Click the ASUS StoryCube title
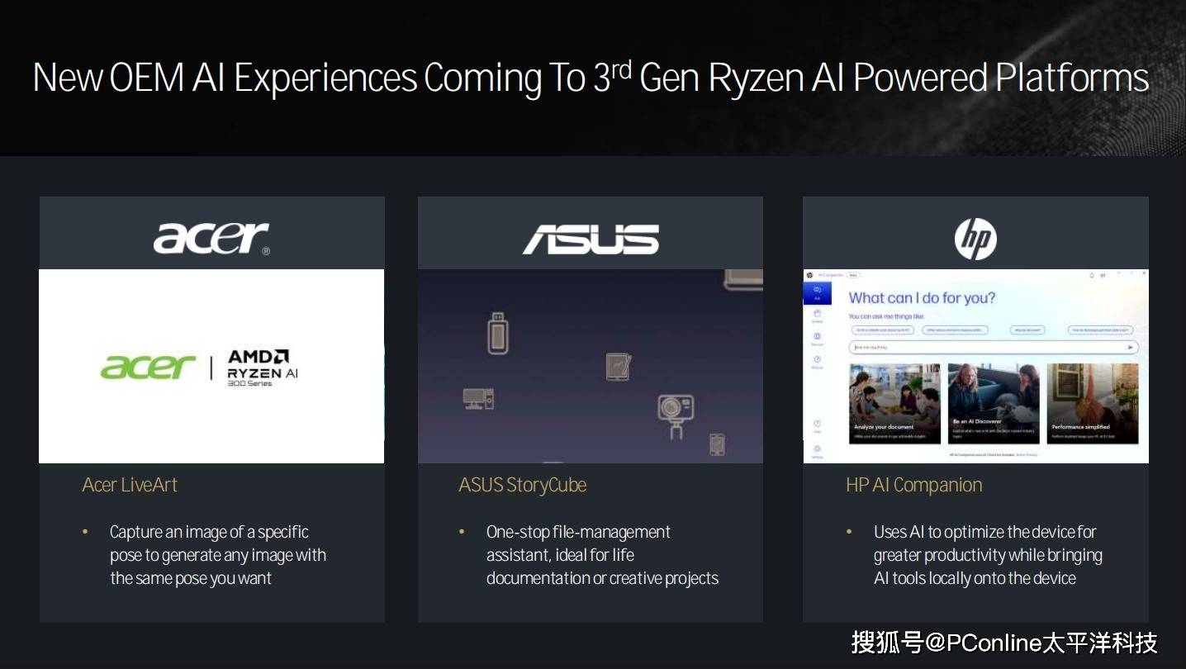Screen dimensions: 1186x669 click(x=523, y=485)
